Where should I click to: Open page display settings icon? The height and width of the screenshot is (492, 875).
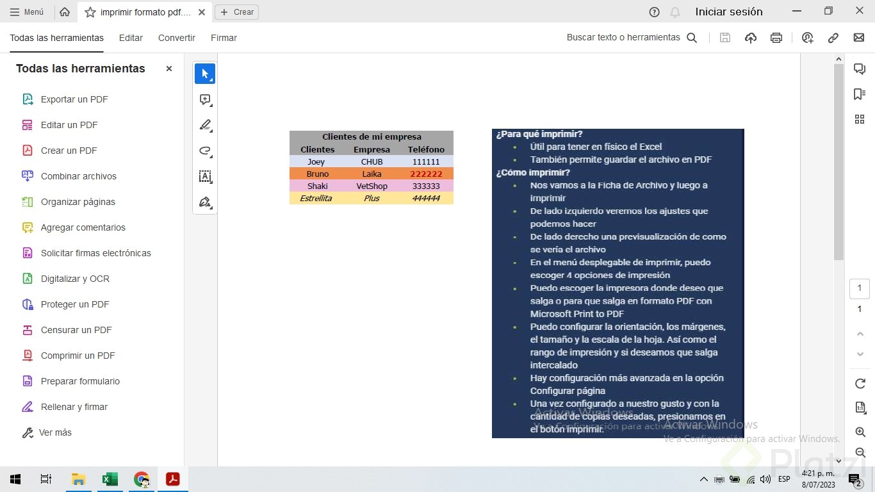coord(860,407)
